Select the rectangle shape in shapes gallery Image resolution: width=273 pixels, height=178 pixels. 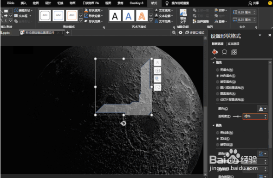click(x=6, y=11)
